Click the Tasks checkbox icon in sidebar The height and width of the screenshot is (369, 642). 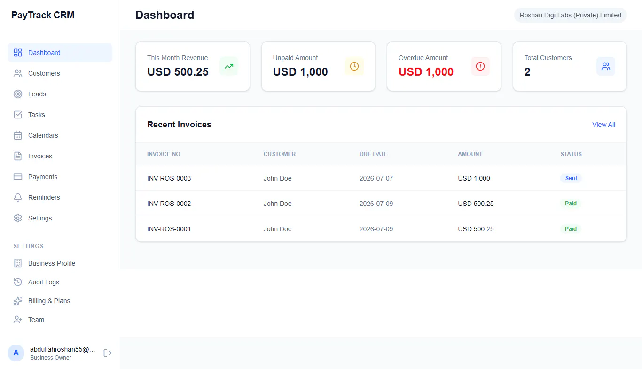[18, 115]
